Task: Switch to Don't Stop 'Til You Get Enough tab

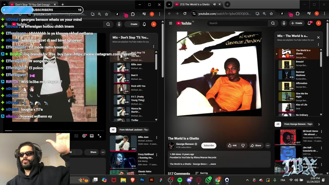Action: (x=33, y=5)
